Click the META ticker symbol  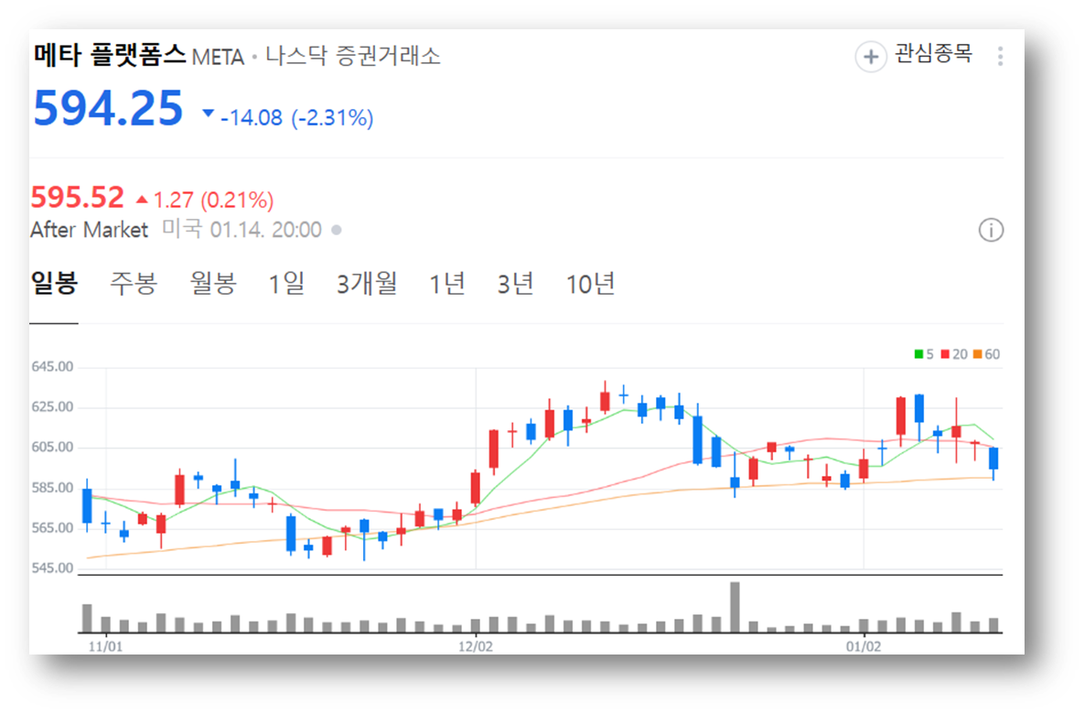(x=218, y=57)
